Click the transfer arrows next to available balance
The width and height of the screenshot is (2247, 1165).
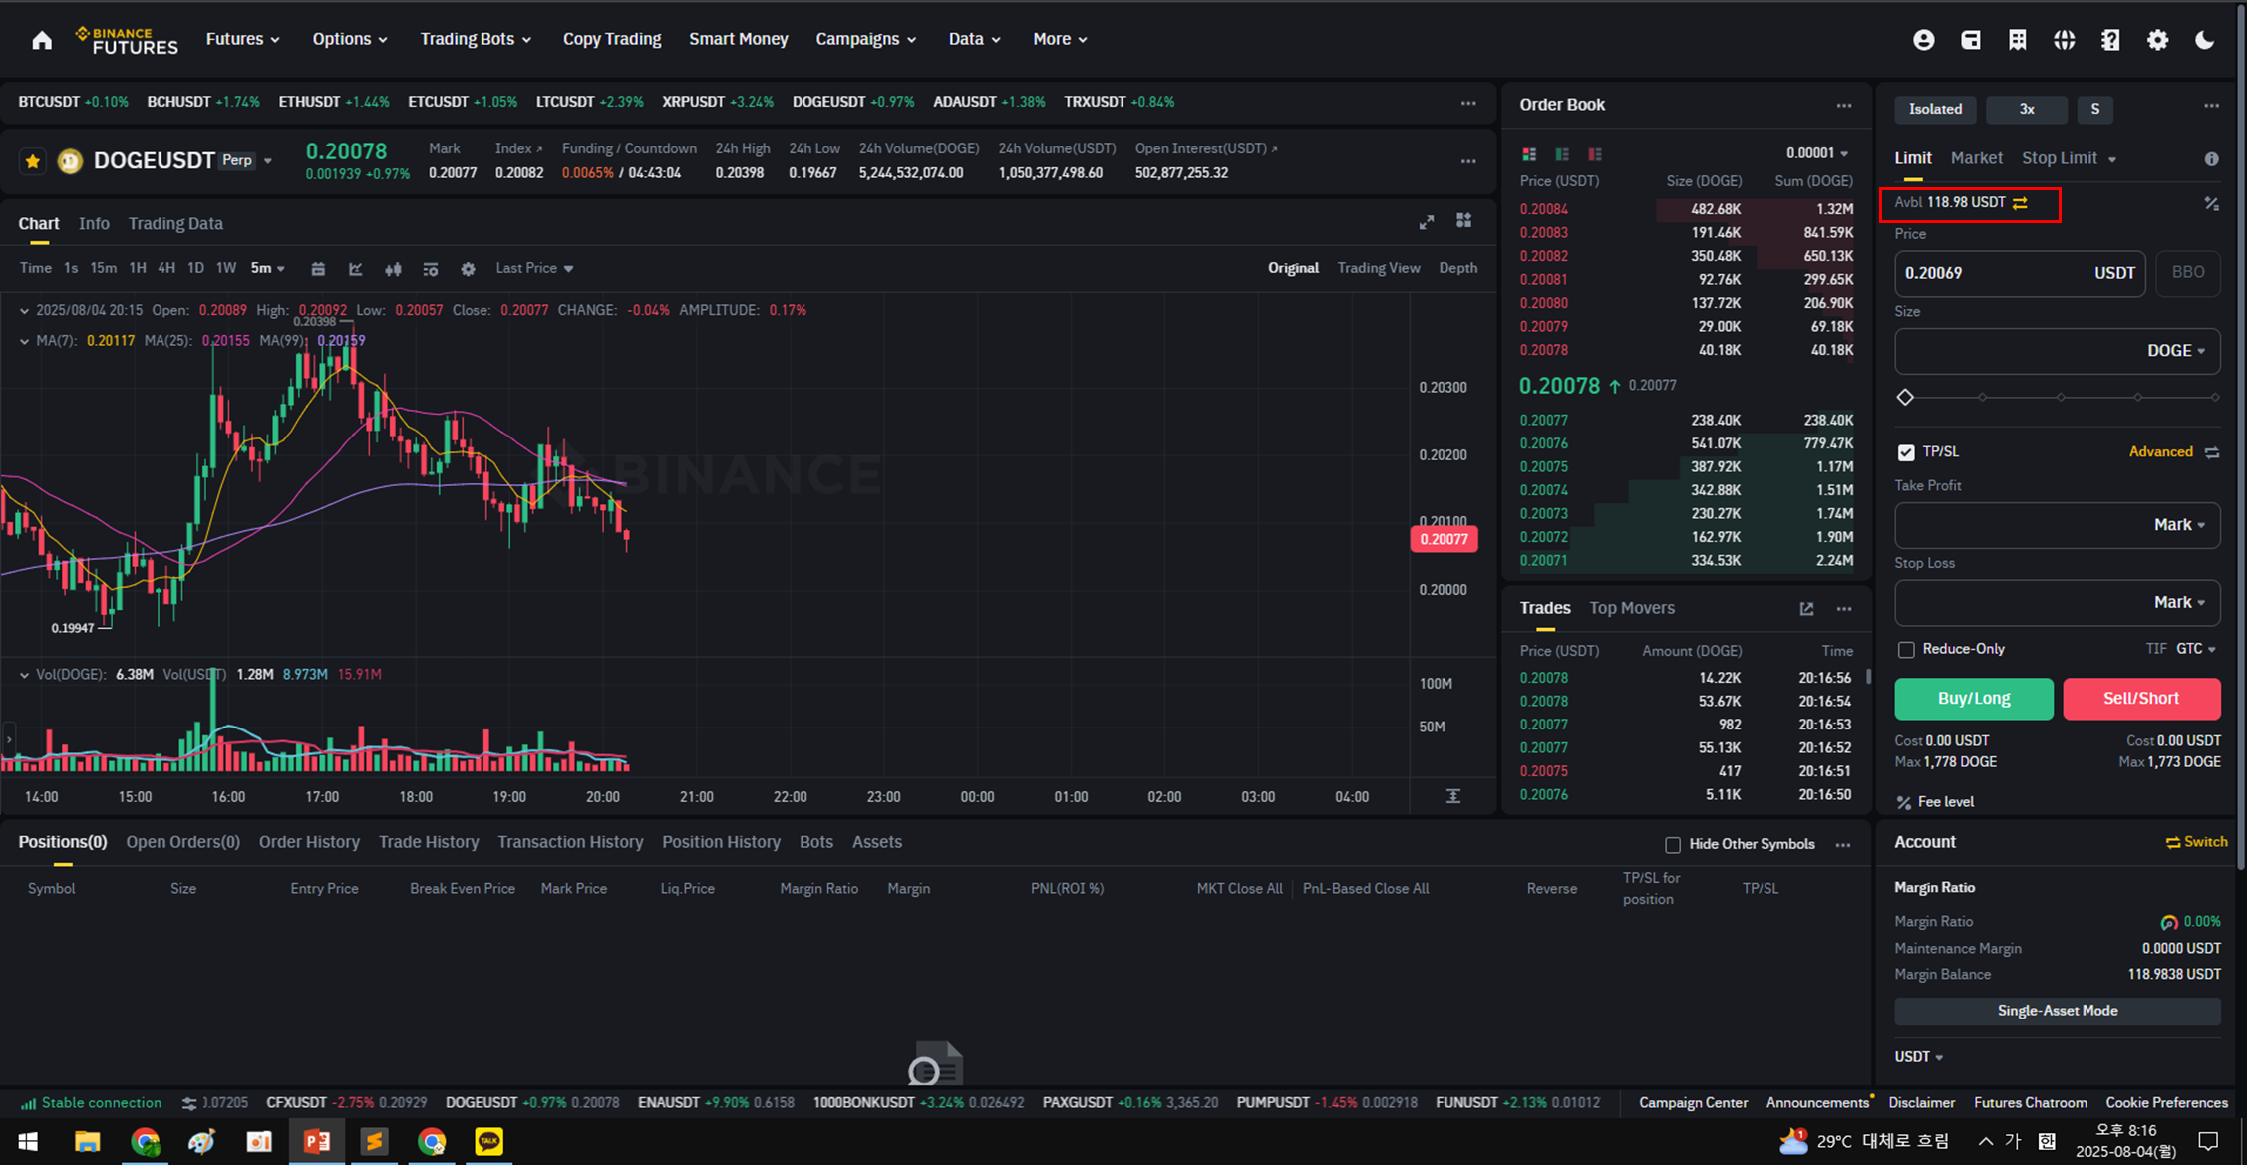point(2020,202)
